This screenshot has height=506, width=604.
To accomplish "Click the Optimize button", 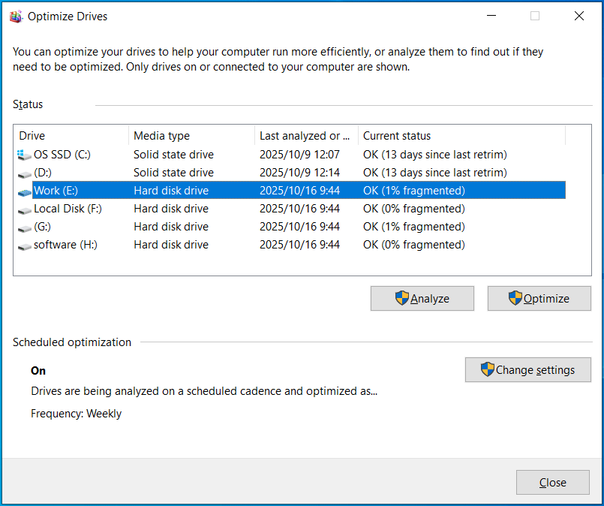I will click(x=539, y=298).
